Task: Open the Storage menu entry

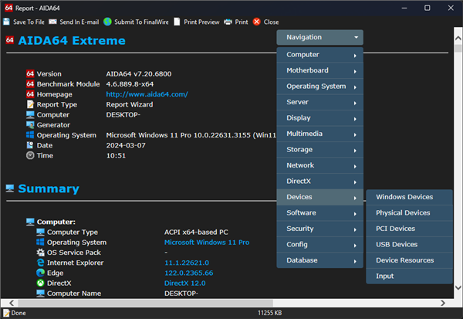Action: click(319, 150)
